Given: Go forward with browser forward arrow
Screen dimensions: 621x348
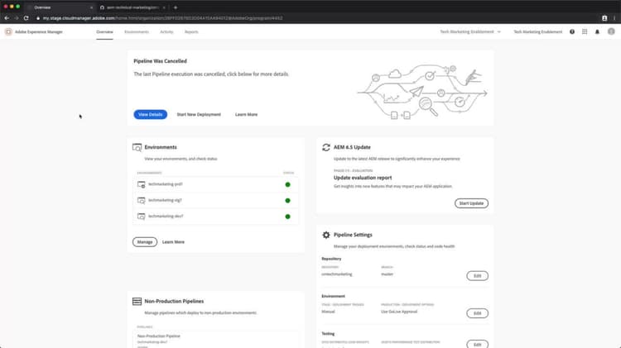Looking at the screenshot, I should tap(17, 18).
